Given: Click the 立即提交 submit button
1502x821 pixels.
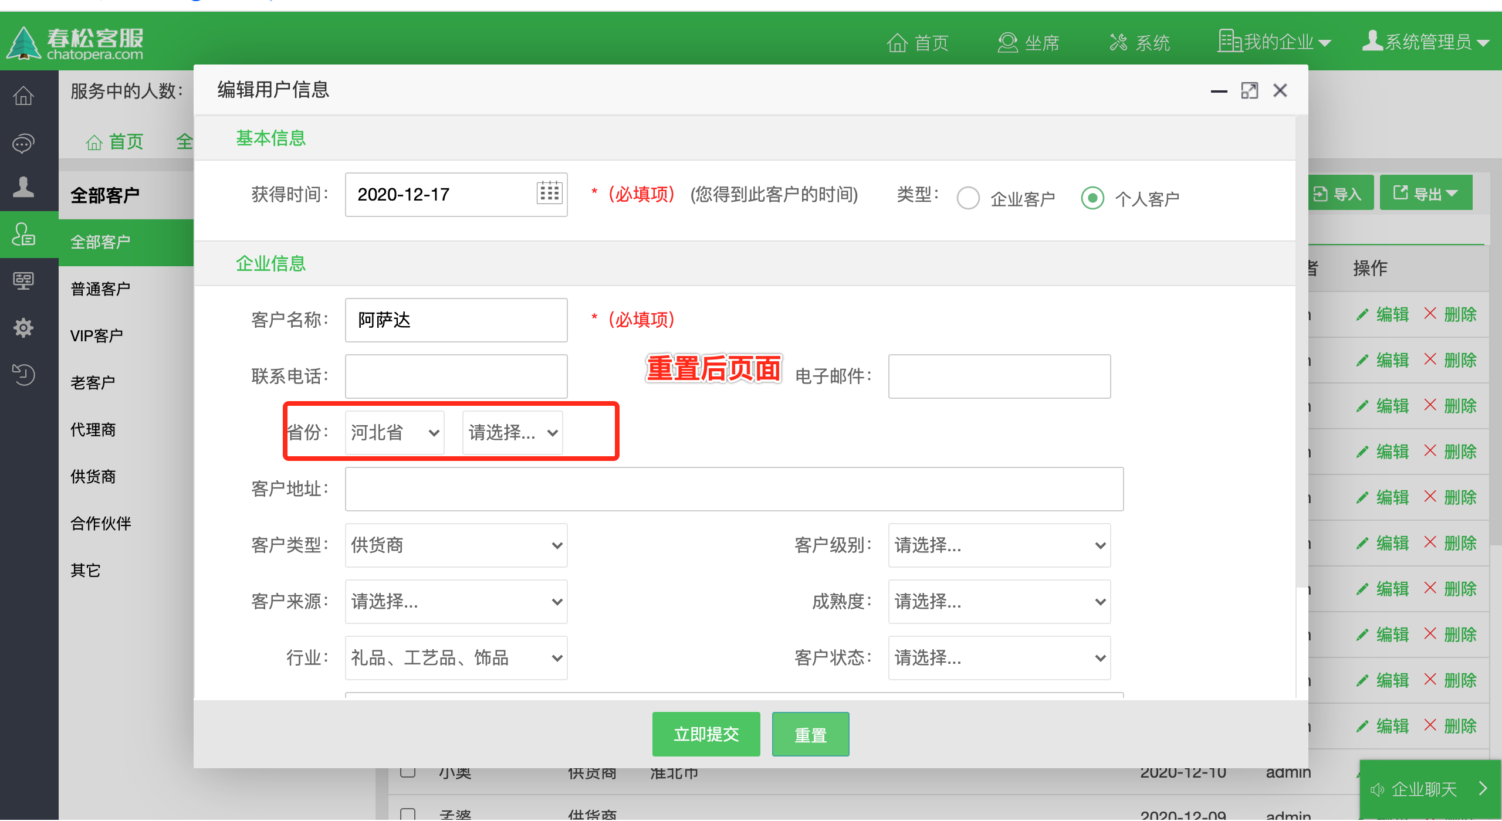Looking at the screenshot, I should 706,734.
